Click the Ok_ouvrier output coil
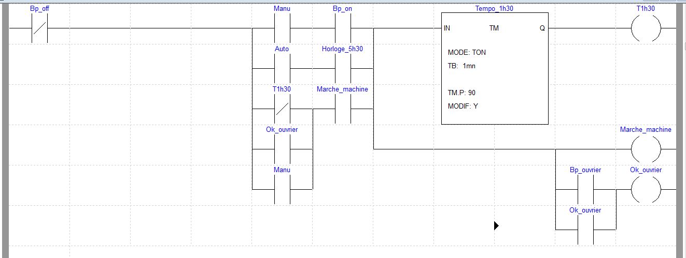This screenshot has height=258, width=686. (646, 189)
